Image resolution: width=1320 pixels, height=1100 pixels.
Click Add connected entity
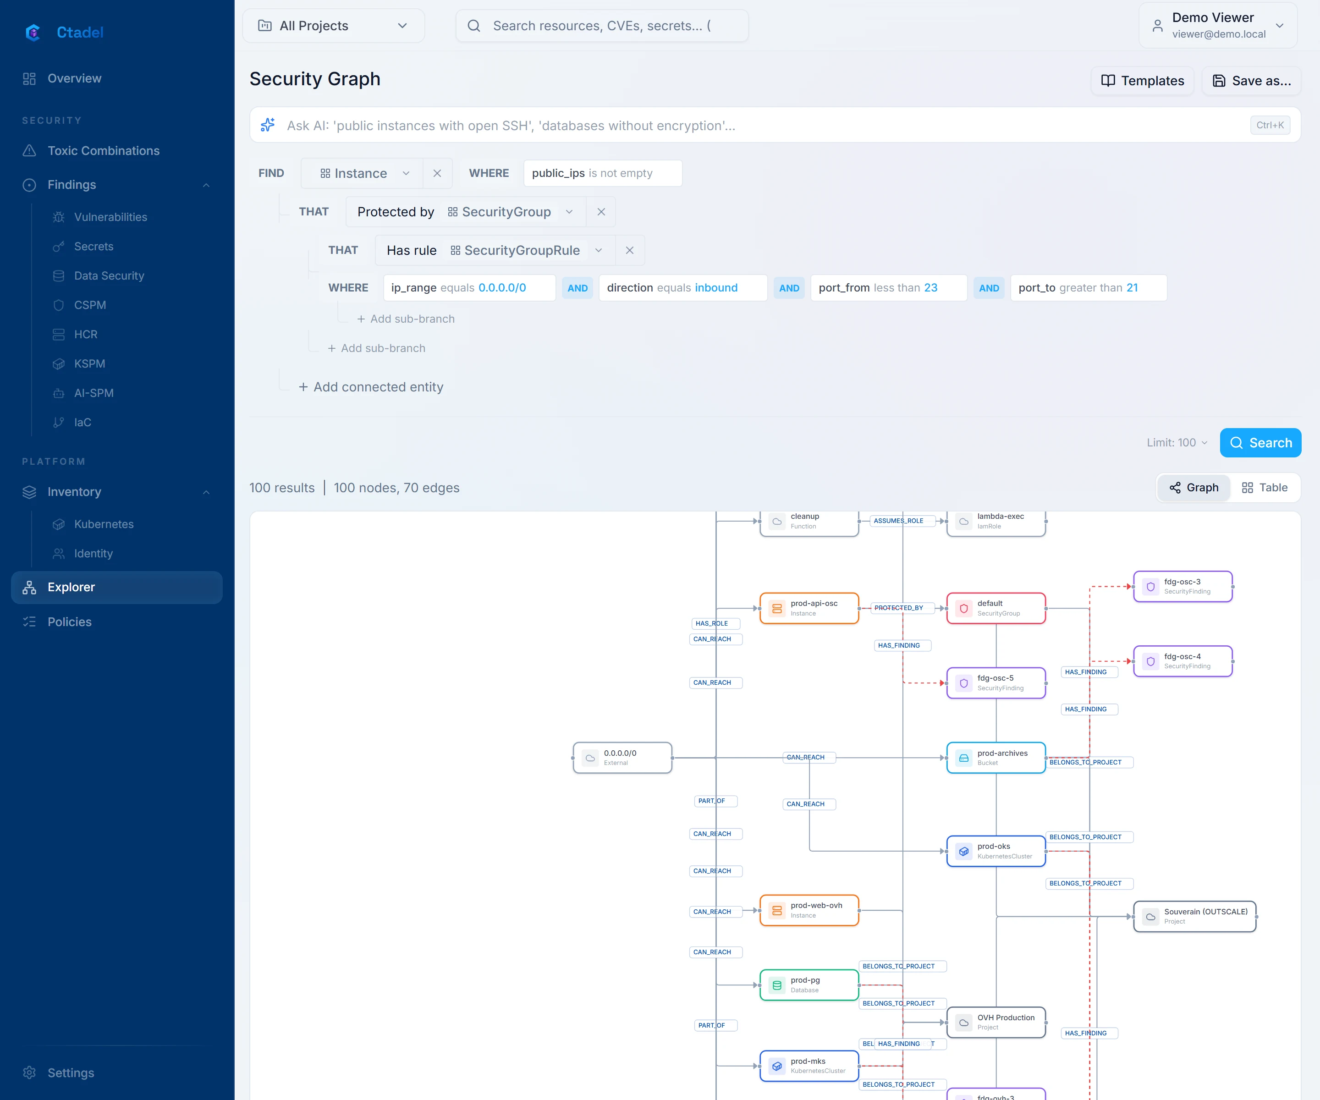point(371,387)
